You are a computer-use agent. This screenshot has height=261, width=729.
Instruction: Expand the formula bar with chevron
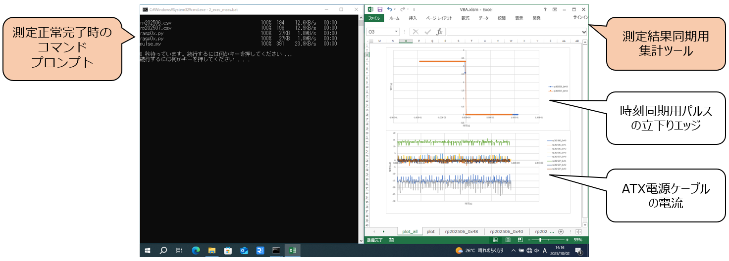[x=584, y=32]
